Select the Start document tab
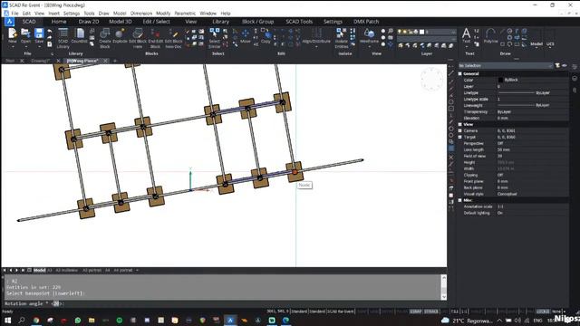580x326 pixels. [x=10, y=61]
